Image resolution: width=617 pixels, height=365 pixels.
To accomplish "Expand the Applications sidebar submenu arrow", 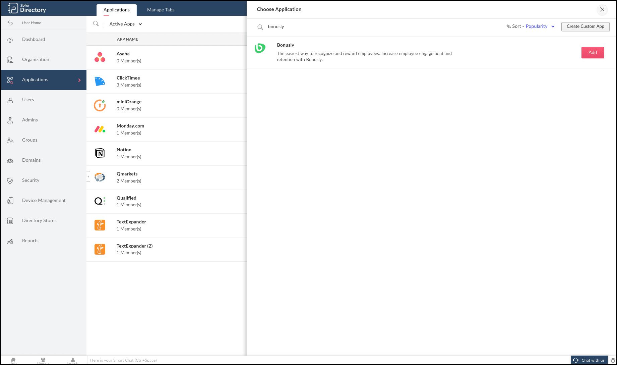I will 79,80.
